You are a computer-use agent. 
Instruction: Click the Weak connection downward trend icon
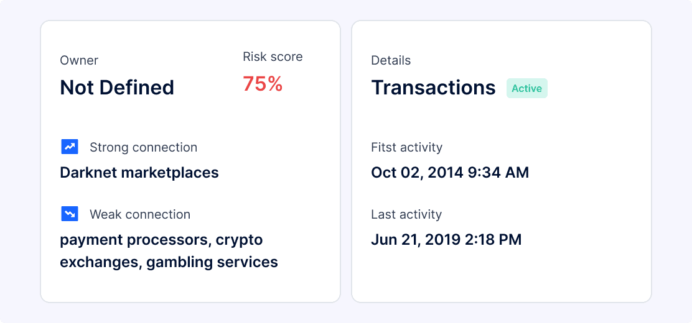pos(70,214)
